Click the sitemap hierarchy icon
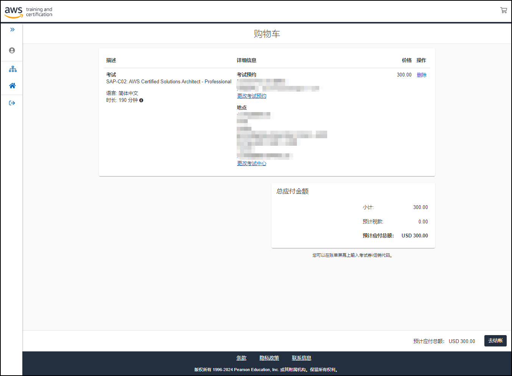The height and width of the screenshot is (376, 512). click(12, 69)
